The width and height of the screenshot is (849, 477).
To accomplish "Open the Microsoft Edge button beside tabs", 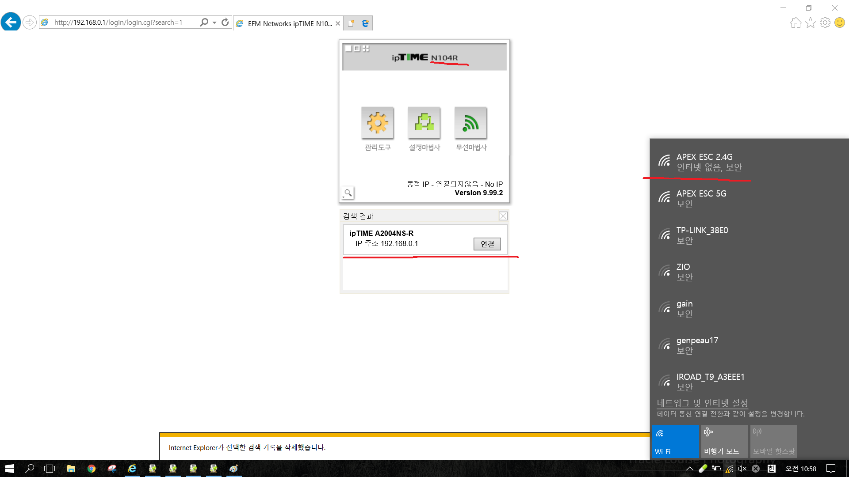I will (365, 23).
